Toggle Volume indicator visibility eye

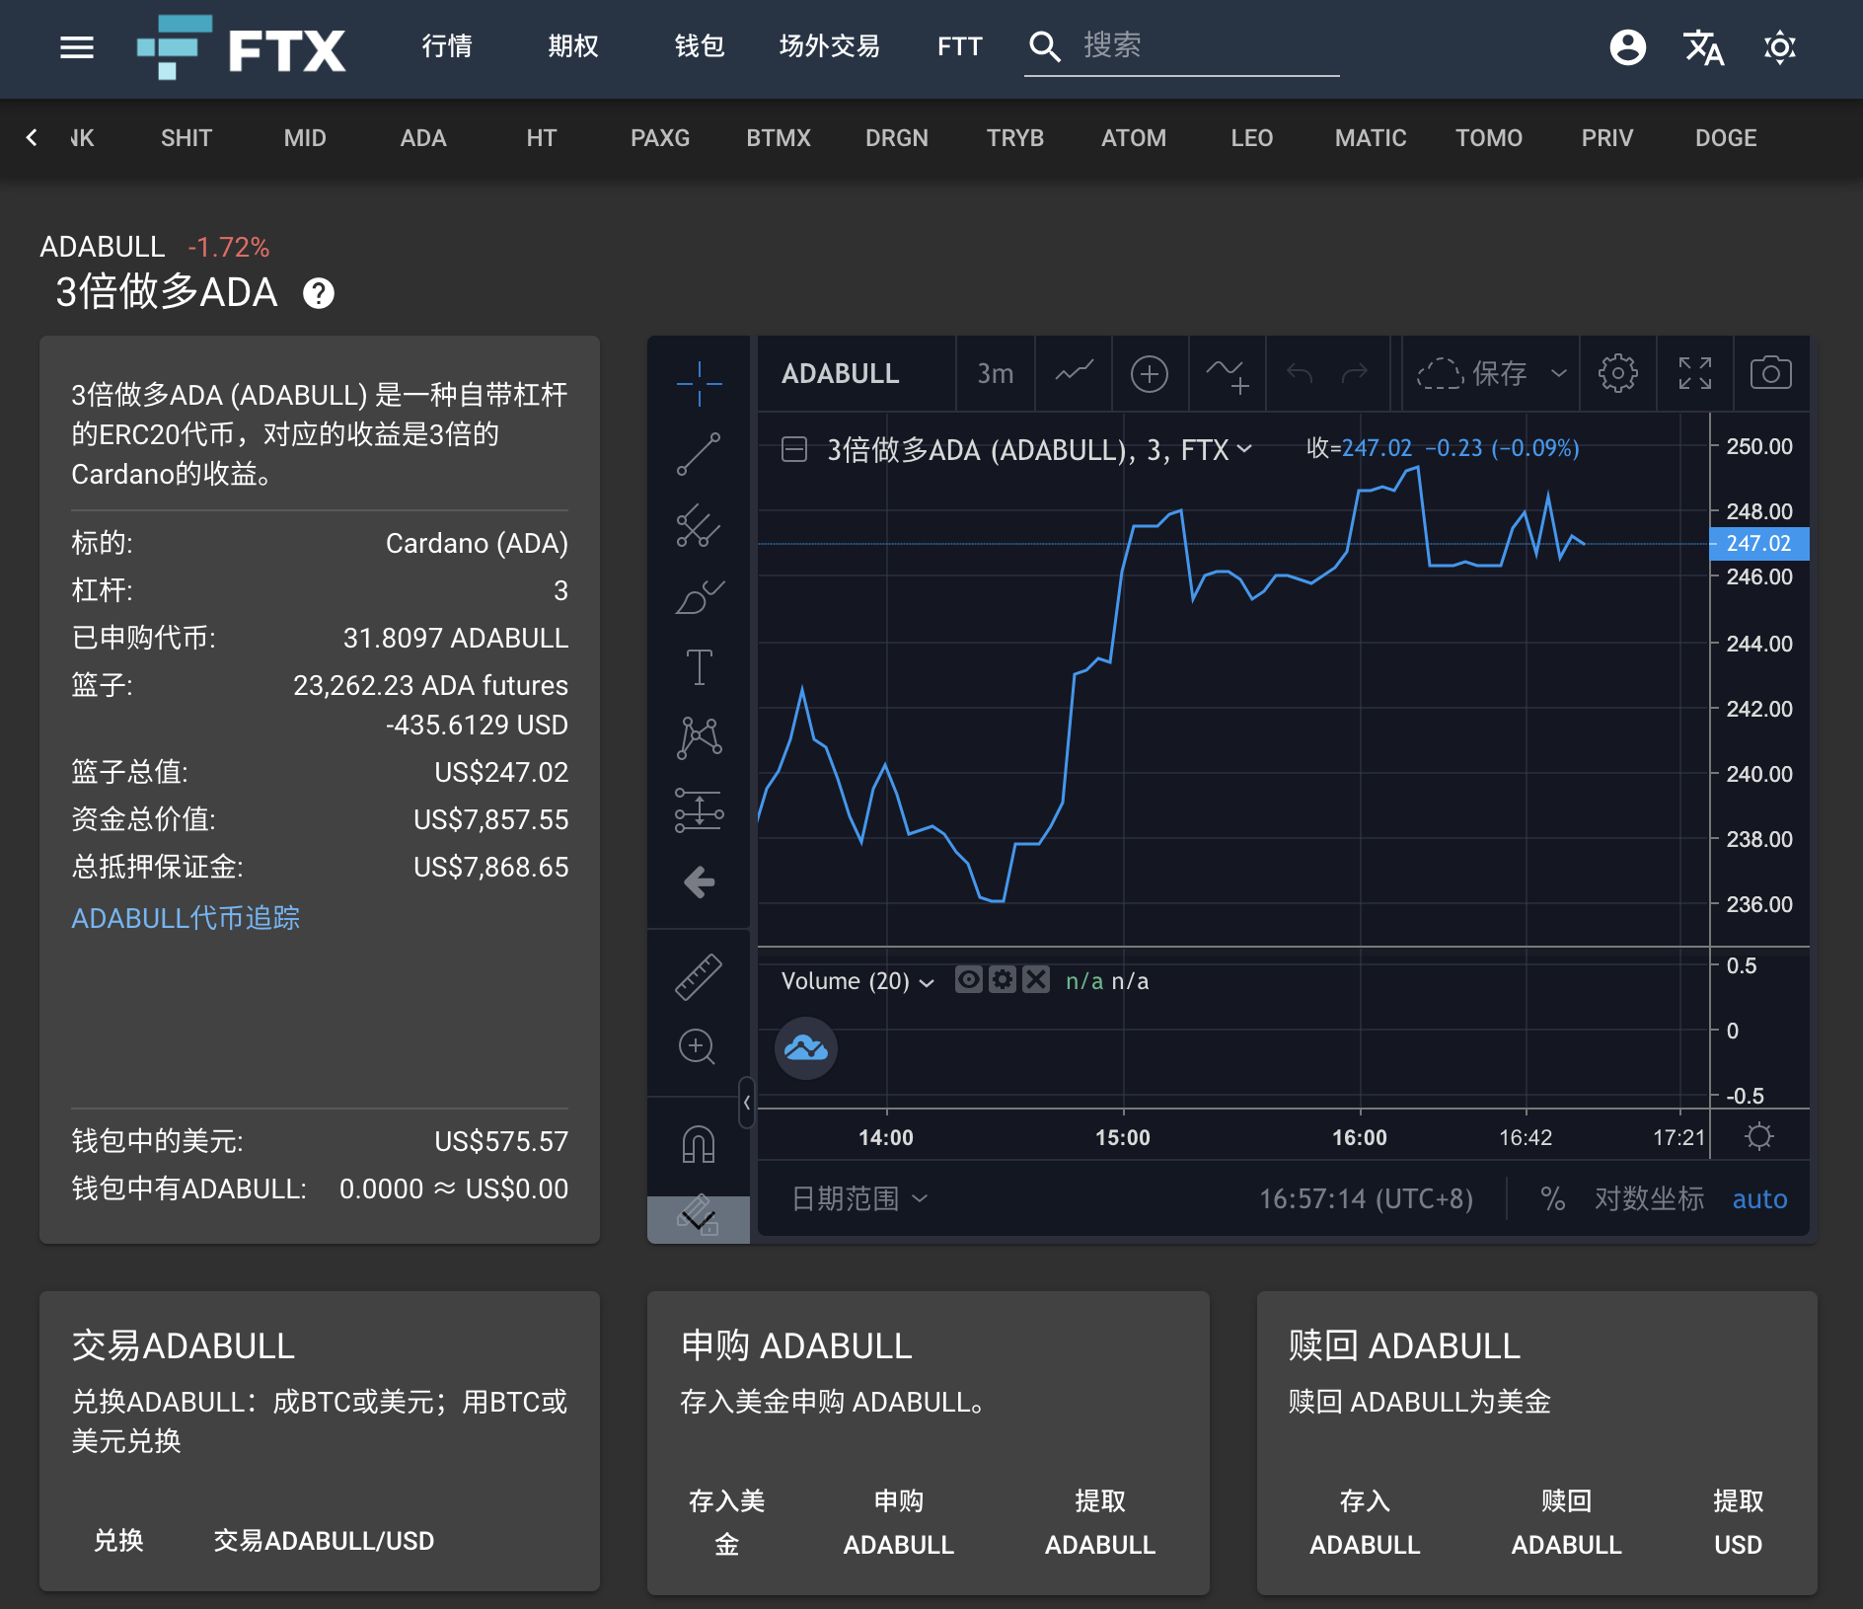coord(969,979)
